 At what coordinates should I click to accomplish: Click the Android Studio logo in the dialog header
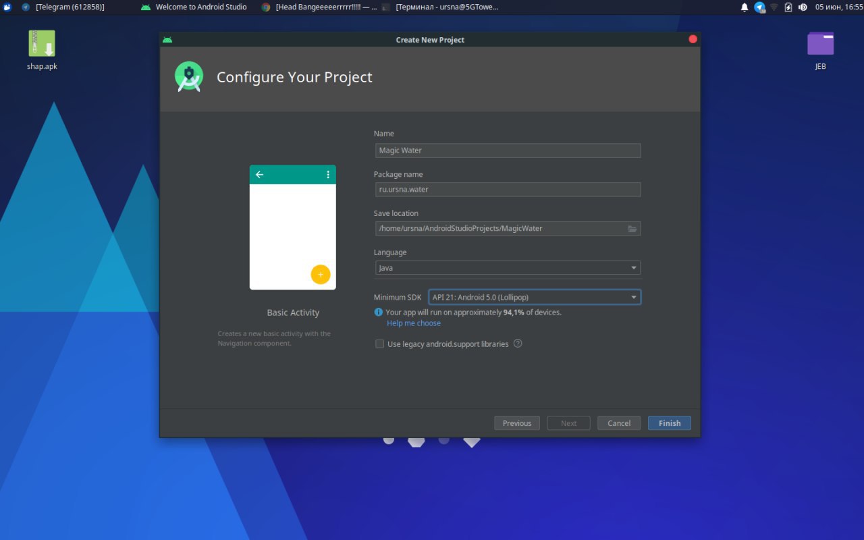tap(189, 76)
